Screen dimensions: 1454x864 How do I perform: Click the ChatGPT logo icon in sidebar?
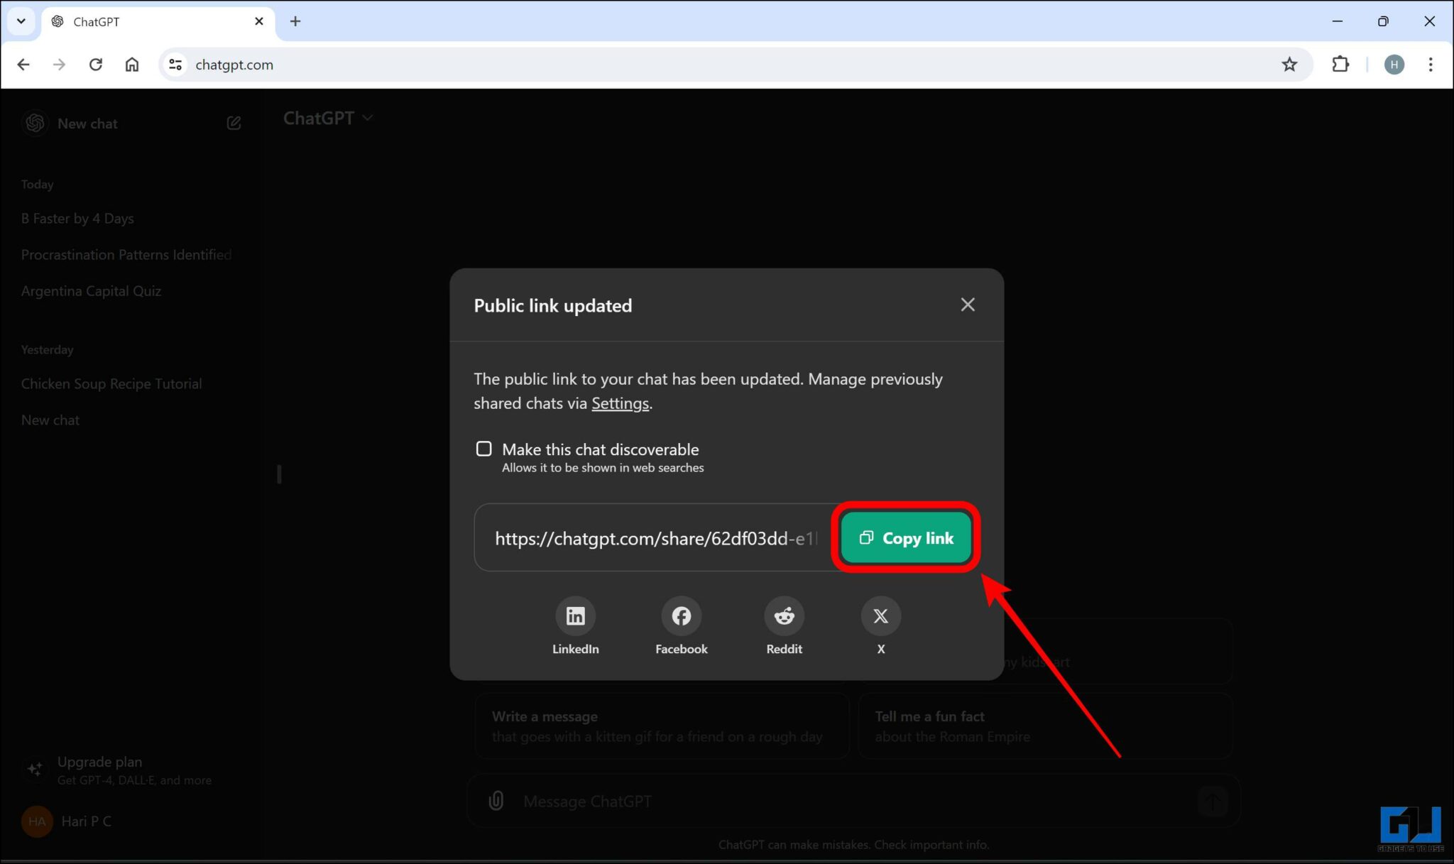(34, 123)
